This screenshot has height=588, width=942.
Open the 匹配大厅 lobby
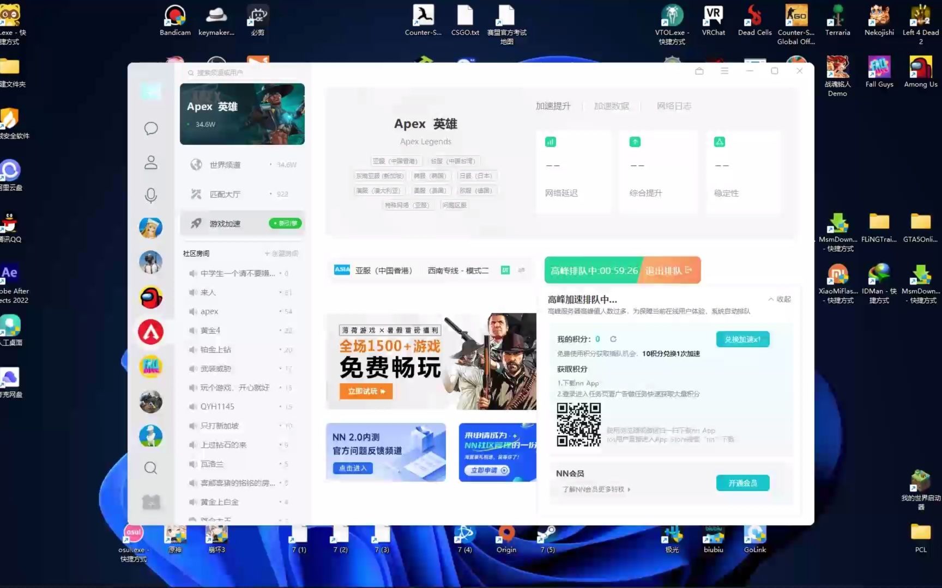click(243, 194)
